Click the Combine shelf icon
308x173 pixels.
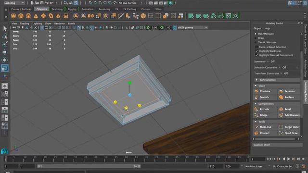76,16
